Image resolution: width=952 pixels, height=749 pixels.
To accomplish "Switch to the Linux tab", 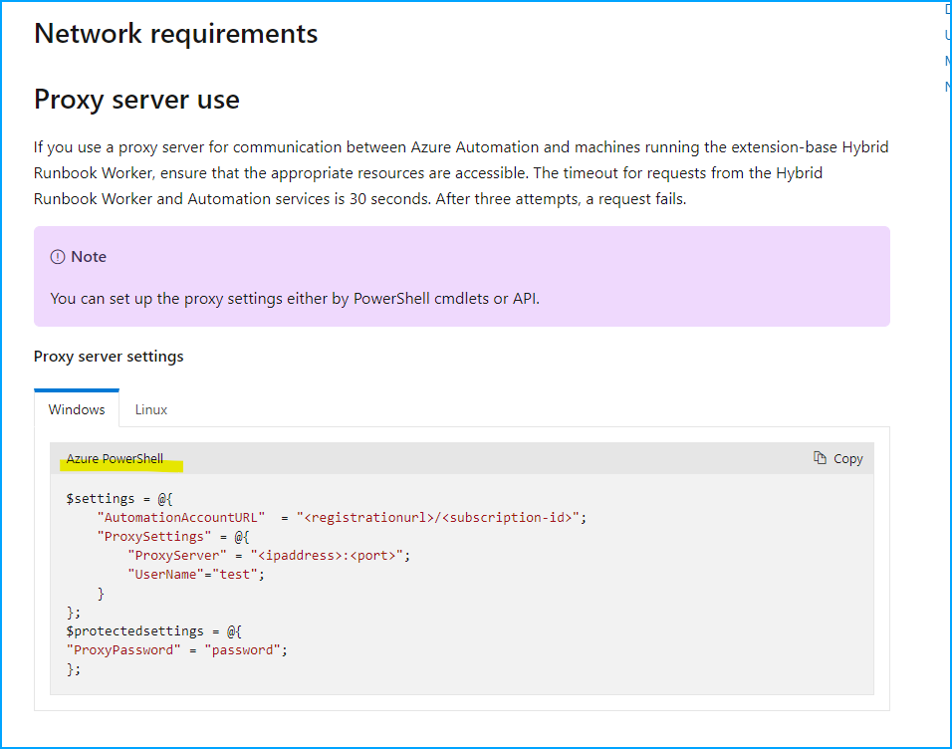I will click(x=151, y=408).
